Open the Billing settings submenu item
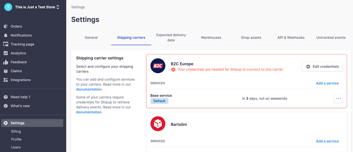The image size is (353, 152). point(16,132)
